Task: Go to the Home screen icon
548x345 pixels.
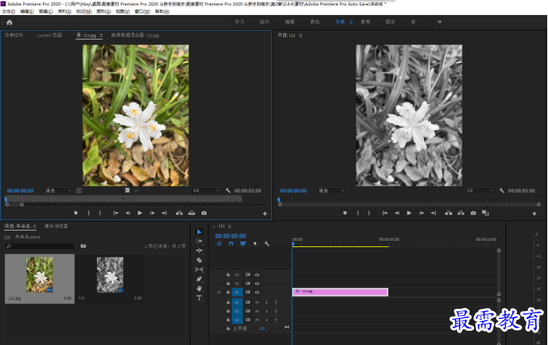Action: click(x=9, y=22)
